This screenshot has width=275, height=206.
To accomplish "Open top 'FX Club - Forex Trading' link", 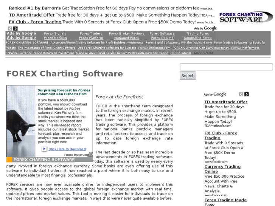I will pos(35,22).
